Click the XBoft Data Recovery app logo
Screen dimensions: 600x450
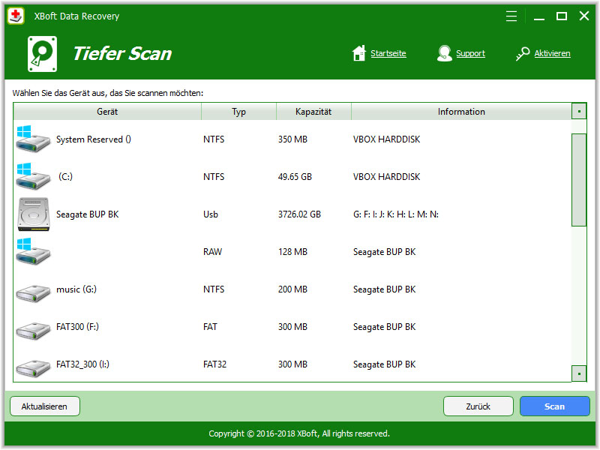[x=16, y=16]
